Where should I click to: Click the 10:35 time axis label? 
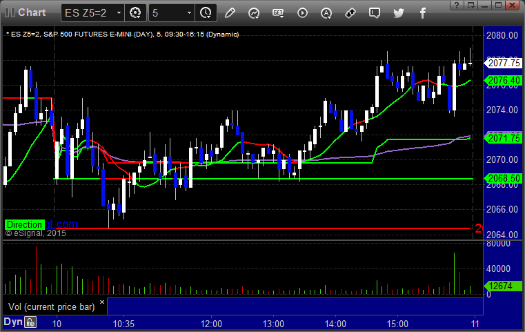123,324
